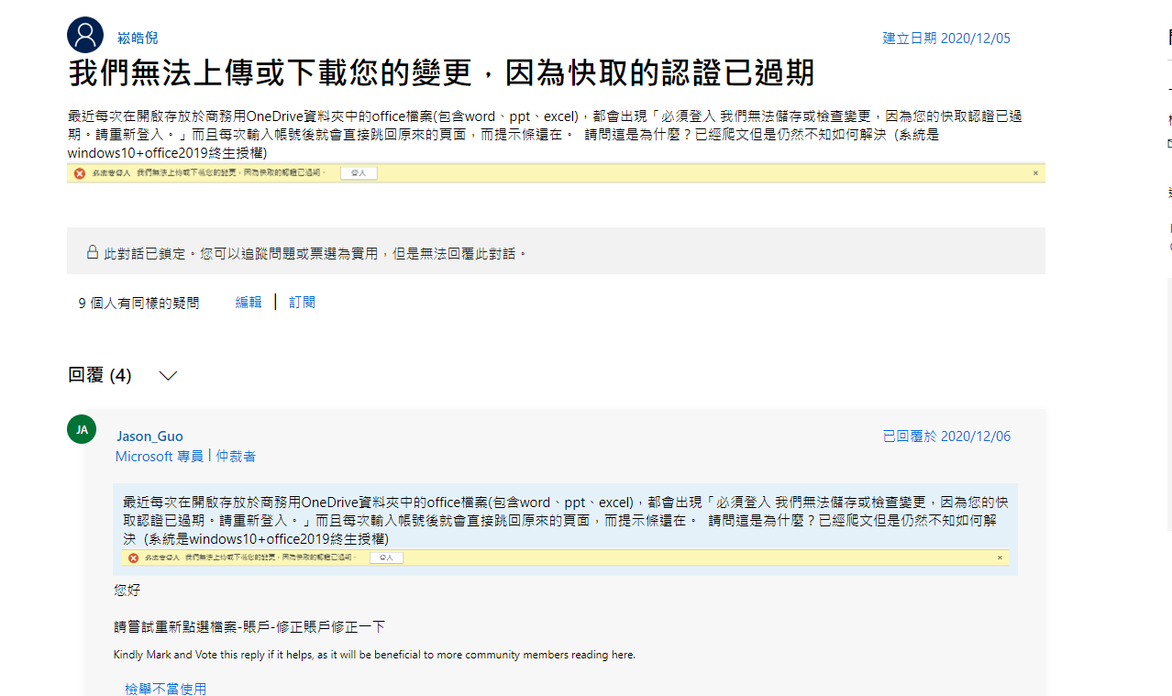Dismiss the yellow sign-in warning banner
The image size is (1172, 696).
coord(1034,172)
